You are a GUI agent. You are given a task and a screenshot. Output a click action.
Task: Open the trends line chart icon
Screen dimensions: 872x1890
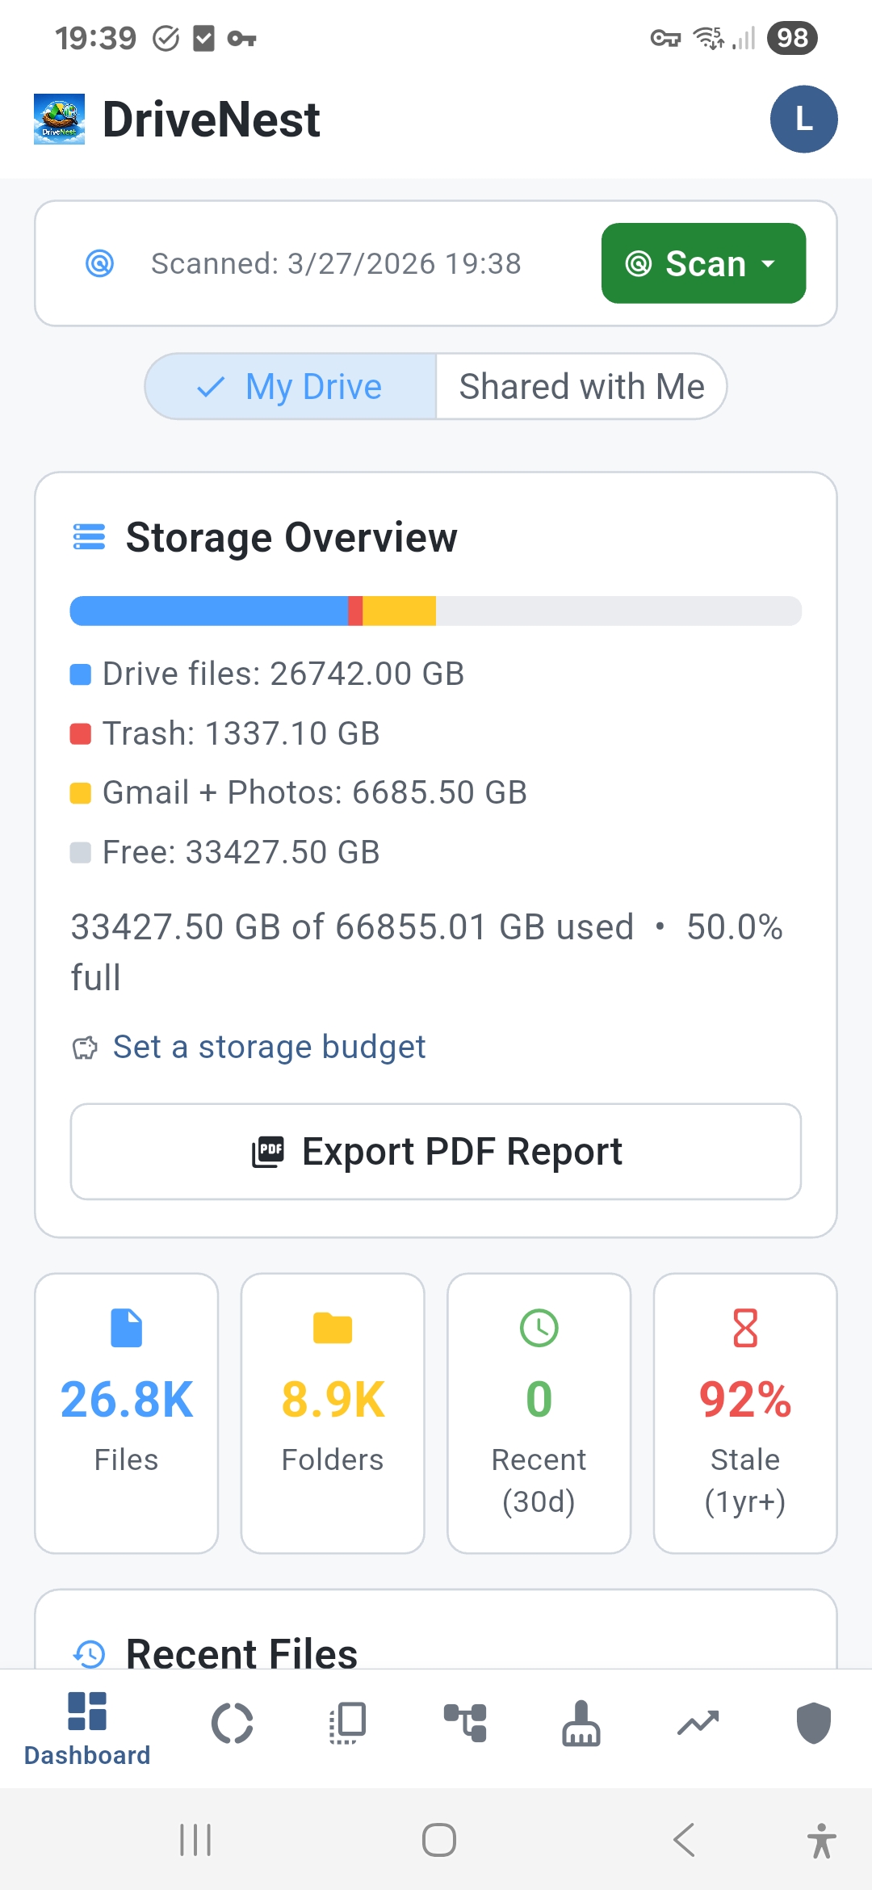[x=698, y=1724]
